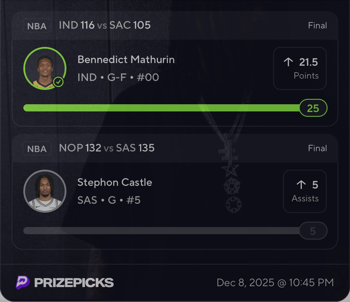Click the up arrow beside 5 Assists

point(301,185)
